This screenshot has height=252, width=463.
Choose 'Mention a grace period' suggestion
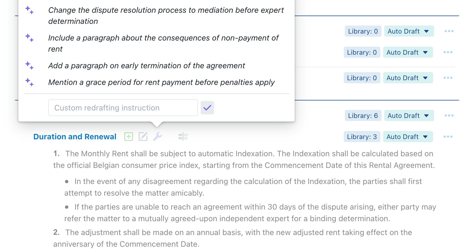161,82
